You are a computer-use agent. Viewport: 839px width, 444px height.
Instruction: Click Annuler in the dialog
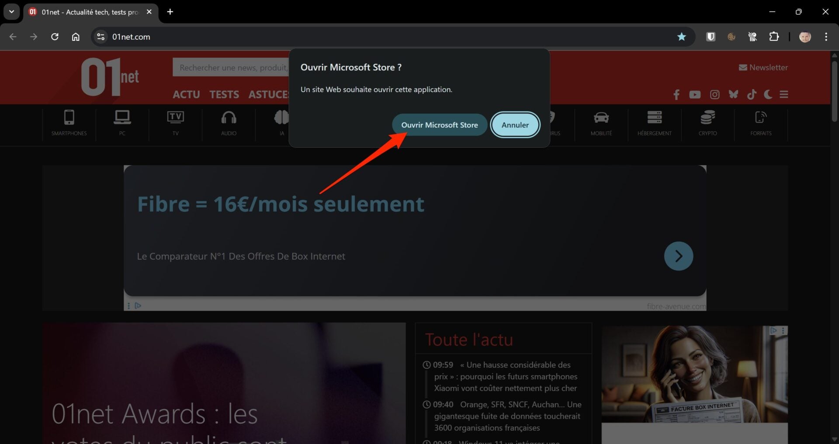[515, 125]
